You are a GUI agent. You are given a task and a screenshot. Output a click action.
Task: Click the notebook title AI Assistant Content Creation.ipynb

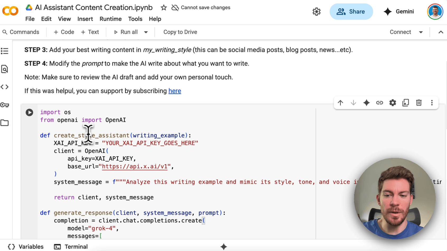[x=94, y=8]
